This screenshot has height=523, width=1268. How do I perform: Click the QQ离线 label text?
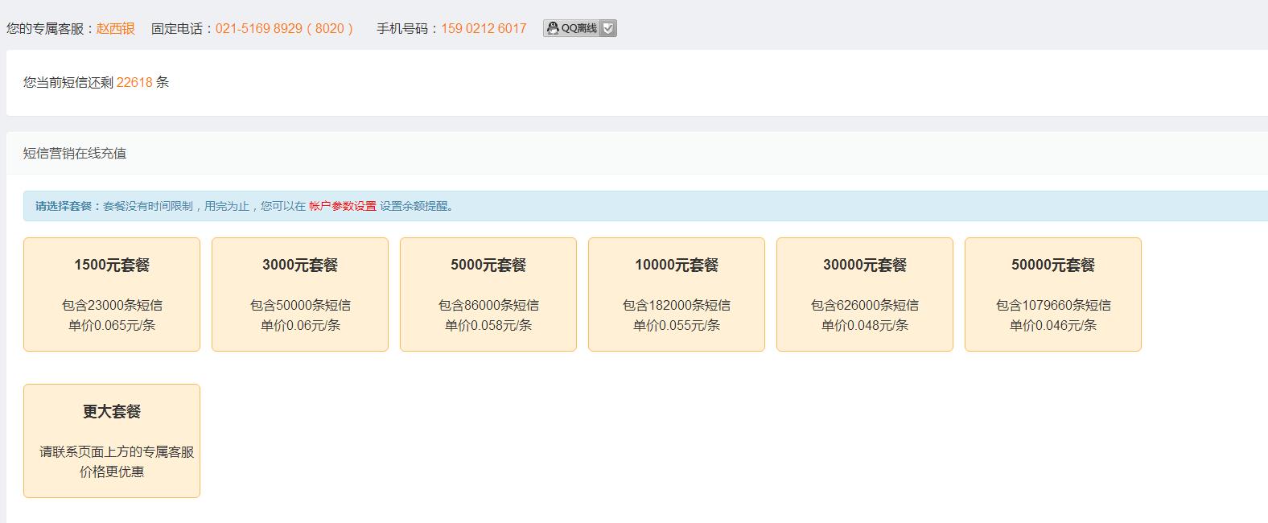[x=578, y=28]
